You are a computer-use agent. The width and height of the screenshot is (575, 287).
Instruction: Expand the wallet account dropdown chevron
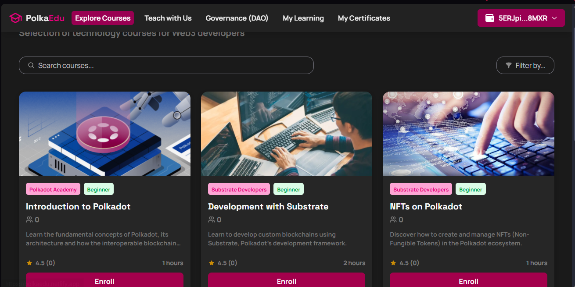(554, 18)
